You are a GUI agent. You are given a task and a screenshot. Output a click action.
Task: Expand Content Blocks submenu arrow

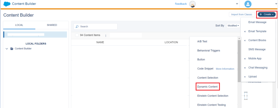click(245, 41)
